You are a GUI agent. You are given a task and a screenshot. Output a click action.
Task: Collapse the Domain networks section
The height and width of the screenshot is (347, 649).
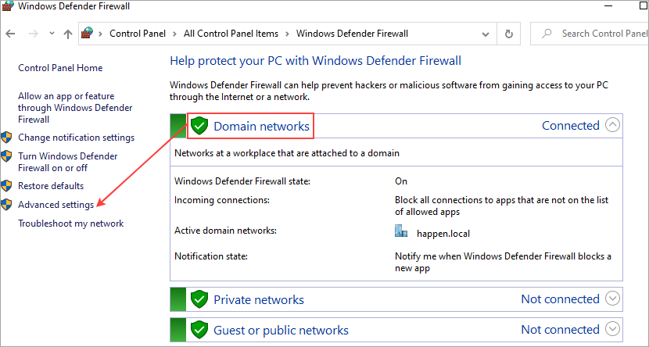click(613, 125)
